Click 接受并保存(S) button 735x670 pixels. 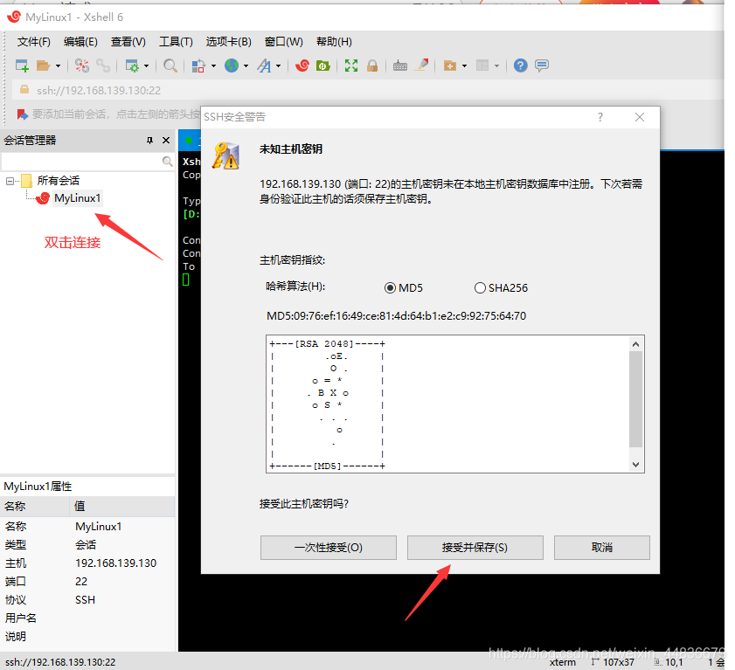(475, 547)
